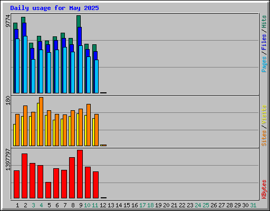This screenshot has height=211, width=270.
Task: Click day label 12 on the x-axis
Action: pos(103,205)
